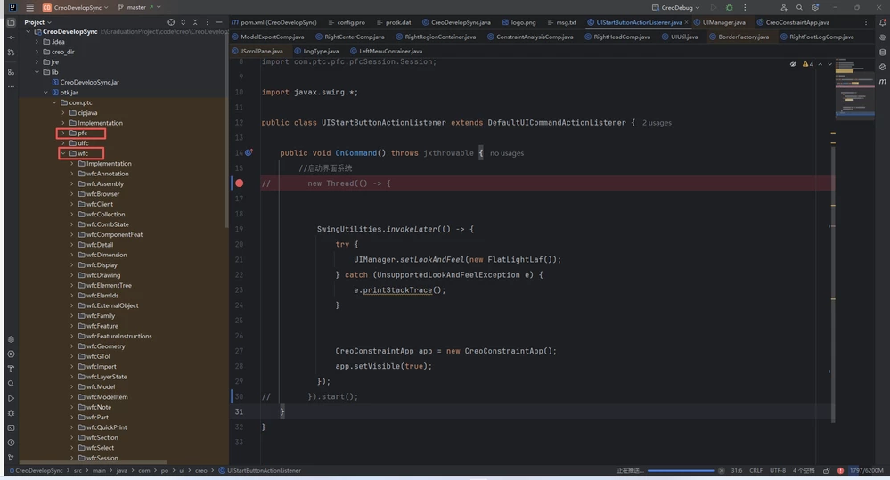This screenshot has width=890, height=480.
Task: Open the Debug tool window icon
Action: [11, 413]
